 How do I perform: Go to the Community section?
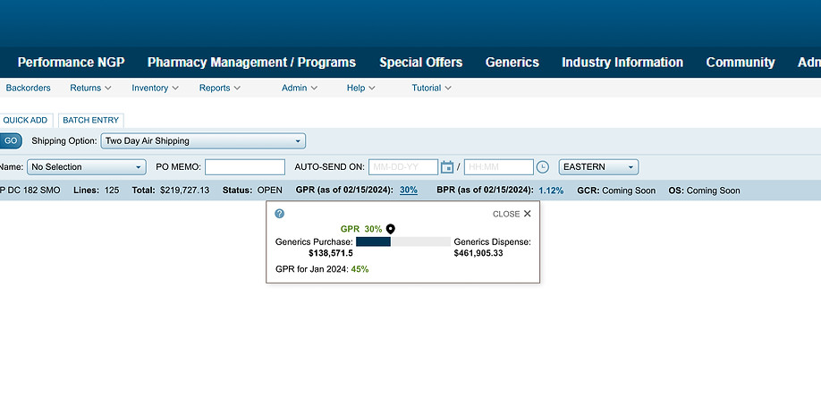coord(741,63)
